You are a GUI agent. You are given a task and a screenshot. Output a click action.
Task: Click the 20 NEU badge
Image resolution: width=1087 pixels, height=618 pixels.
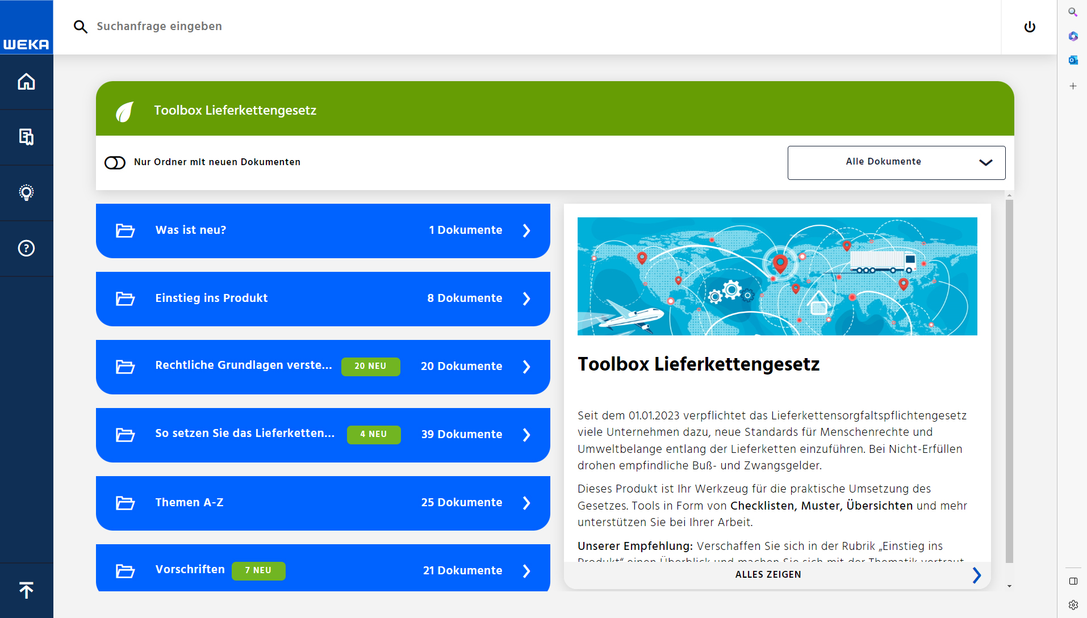click(370, 367)
